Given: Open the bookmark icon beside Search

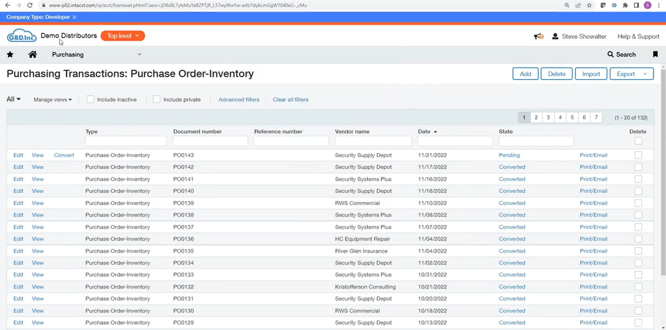Looking at the screenshot, I should [655, 54].
